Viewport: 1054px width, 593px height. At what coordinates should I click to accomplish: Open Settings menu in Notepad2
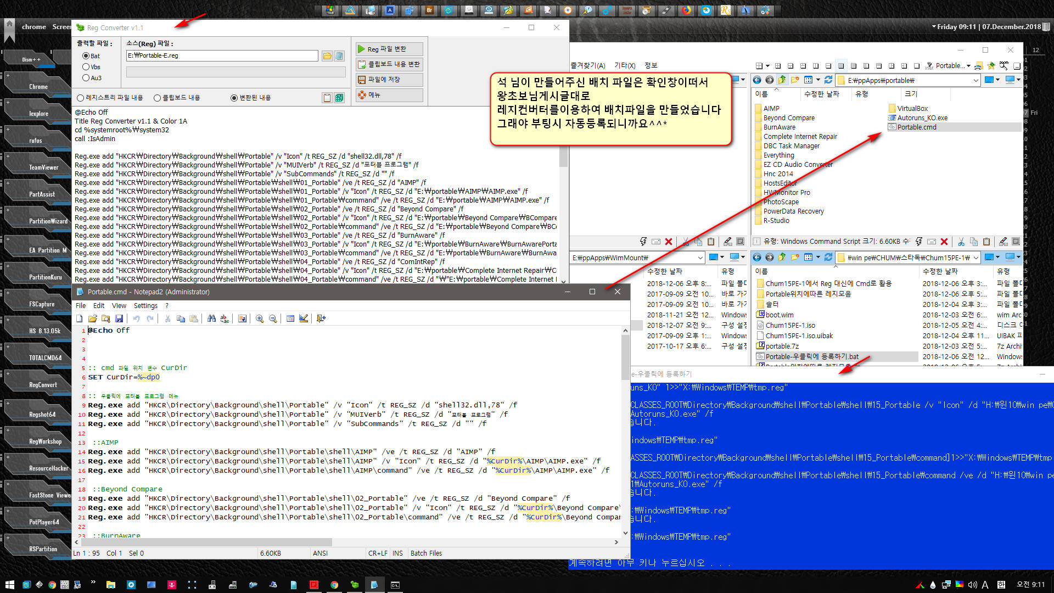[145, 306]
